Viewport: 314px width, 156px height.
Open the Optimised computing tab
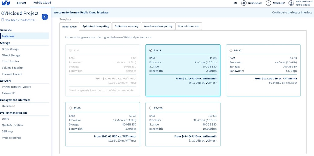tap(95, 26)
